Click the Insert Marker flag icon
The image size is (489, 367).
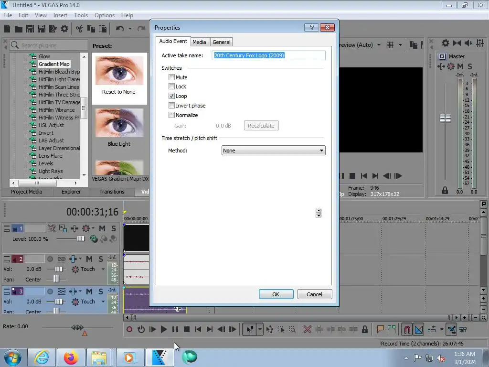click(x=380, y=329)
